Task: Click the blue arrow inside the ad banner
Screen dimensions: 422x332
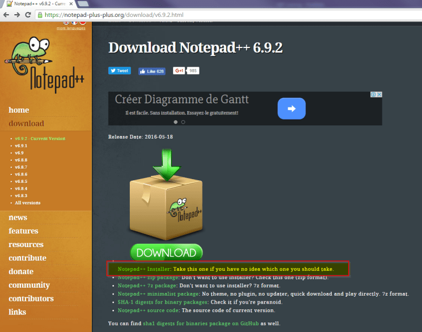Action: pyautogui.click(x=292, y=108)
